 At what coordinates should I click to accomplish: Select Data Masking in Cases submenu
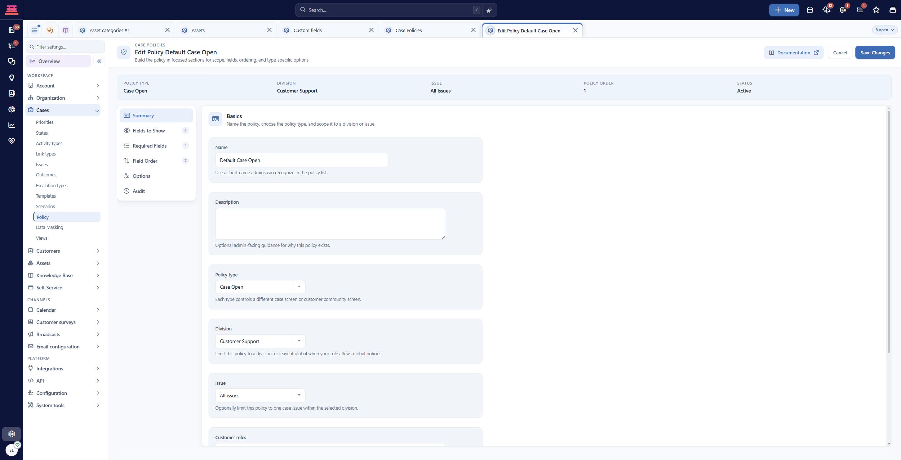tap(49, 227)
